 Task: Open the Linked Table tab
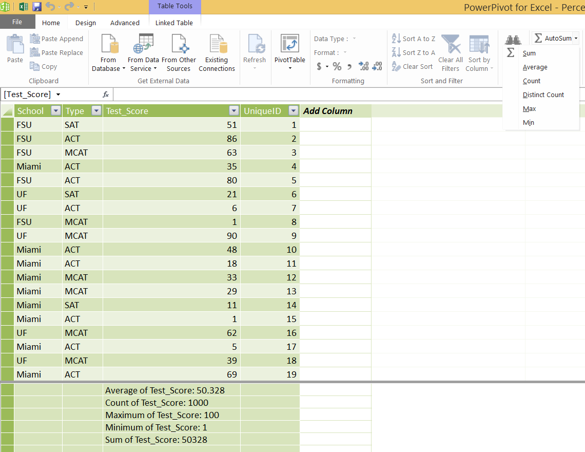(174, 23)
